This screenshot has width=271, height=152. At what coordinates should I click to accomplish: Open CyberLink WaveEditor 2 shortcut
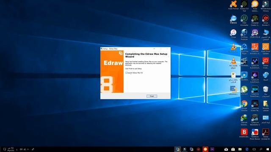click(x=255, y=120)
